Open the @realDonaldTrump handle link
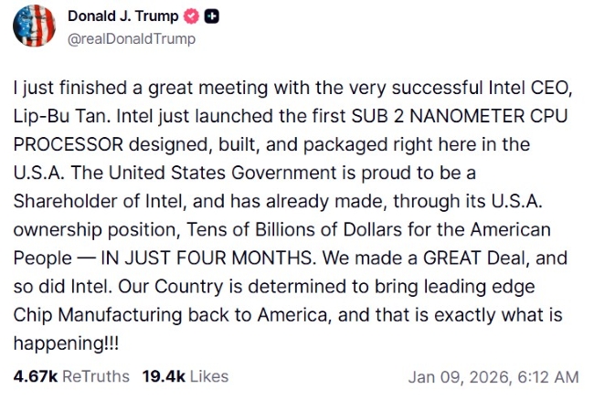 [132, 39]
